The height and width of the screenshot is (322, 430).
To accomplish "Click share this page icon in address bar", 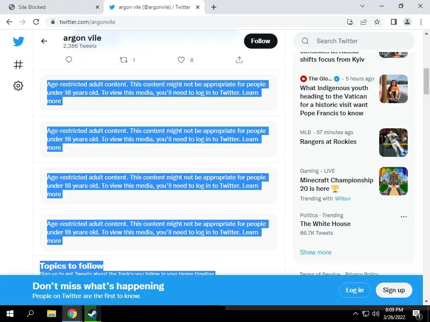I will (364, 22).
